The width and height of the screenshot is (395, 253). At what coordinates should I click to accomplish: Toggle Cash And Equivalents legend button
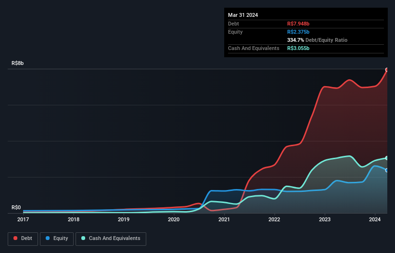pos(111,239)
